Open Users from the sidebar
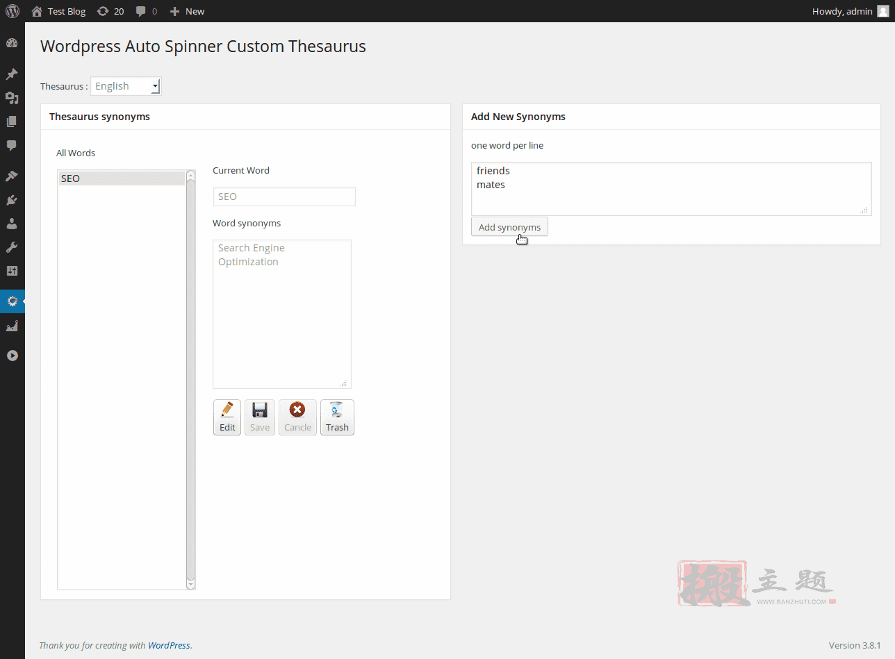Image resolution: width=895 pixels, height=659 pixels. point(12,224)
